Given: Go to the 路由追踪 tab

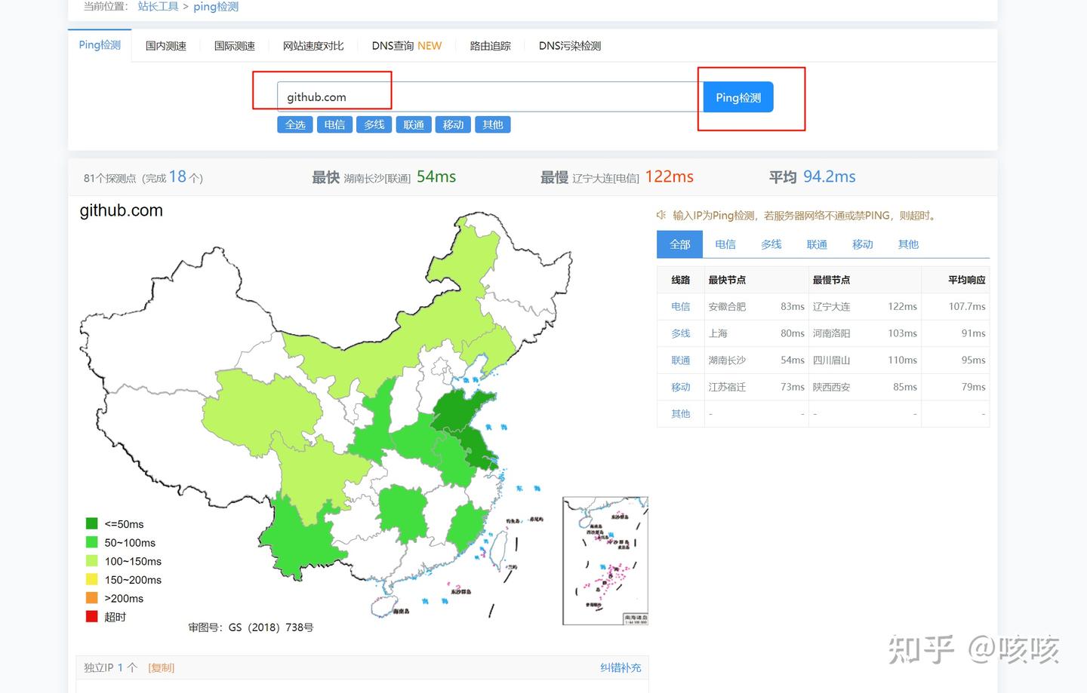Looking at the screenshot, I should (x=491, y=46).
